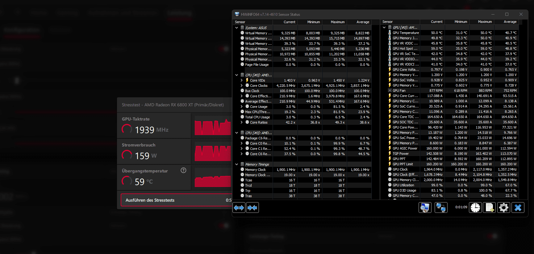Click the log file with plus icon
This screenshot has height=254, width=534.
point(489,208)
